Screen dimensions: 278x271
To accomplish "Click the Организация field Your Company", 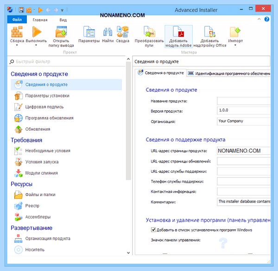I will pyautogui.click(x=244, y=121).
